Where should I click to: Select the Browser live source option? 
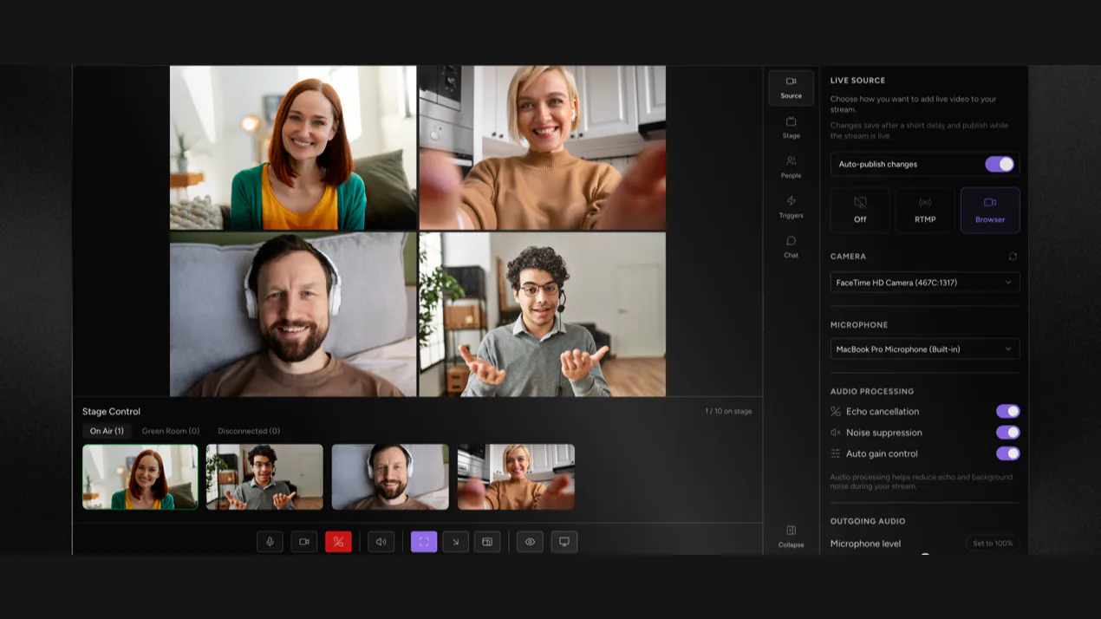pyautogui.click(x=990, y=210)
